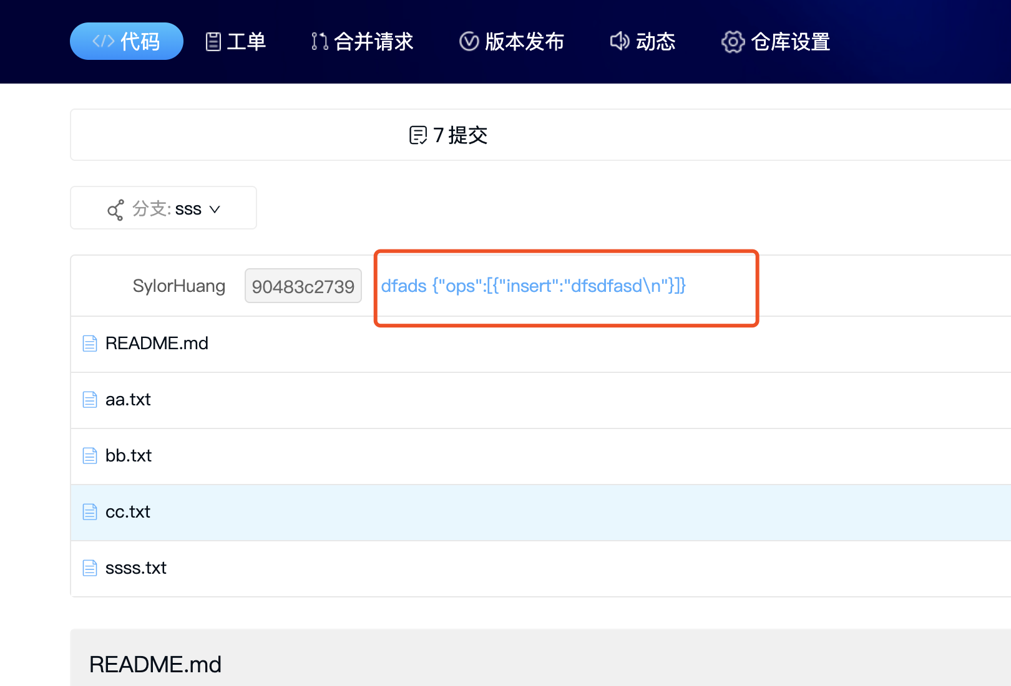The height and width of the screenshot is (686, 1011).
Task: Click the clipboard icon beside 工单
Action: pos(213,42)
